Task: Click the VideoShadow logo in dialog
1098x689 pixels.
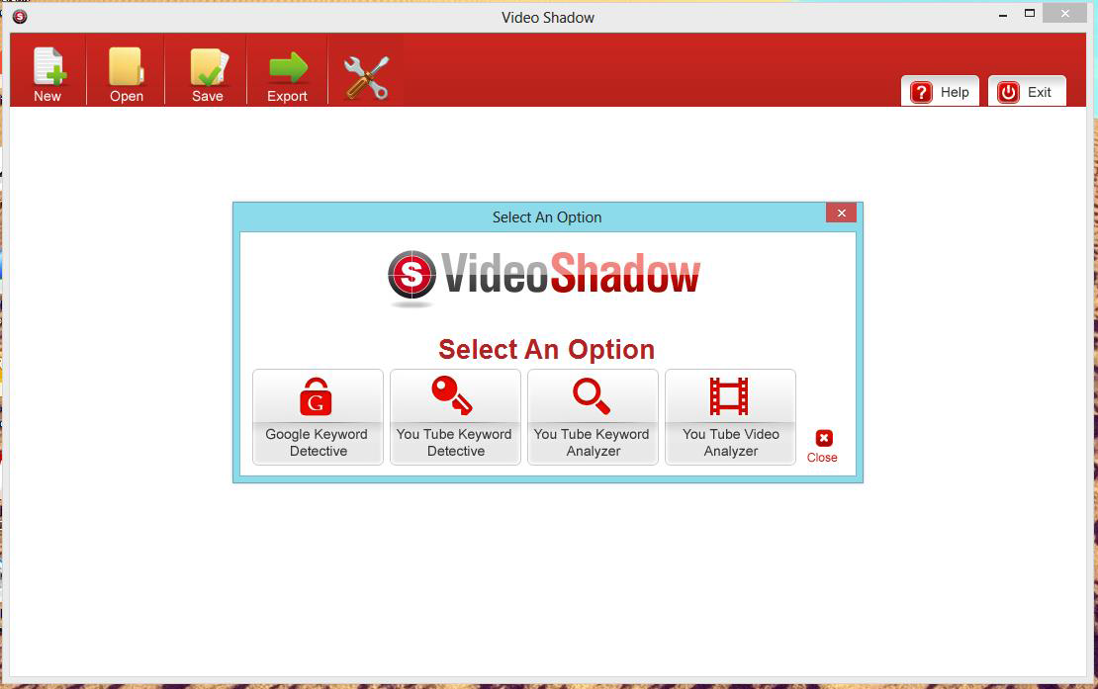Action: (544, 277)
